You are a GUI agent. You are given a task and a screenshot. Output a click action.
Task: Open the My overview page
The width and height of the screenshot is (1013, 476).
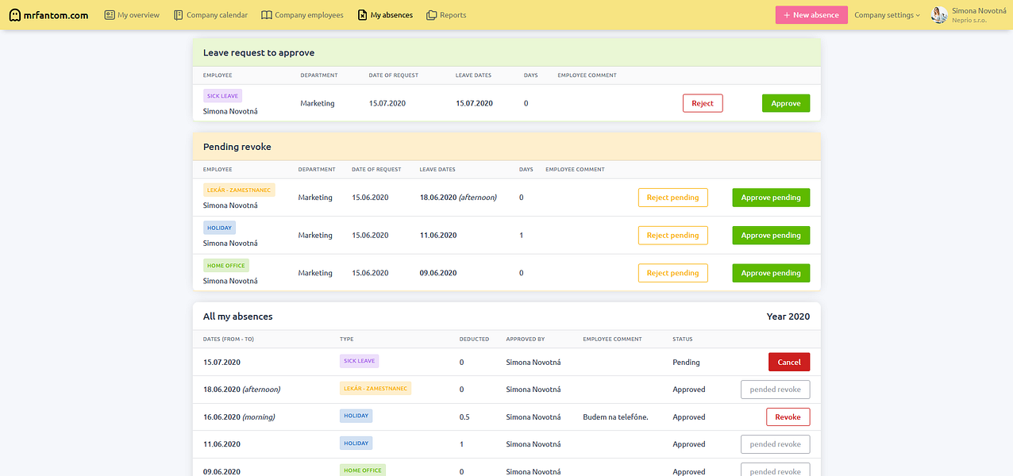tap(132, 15)
